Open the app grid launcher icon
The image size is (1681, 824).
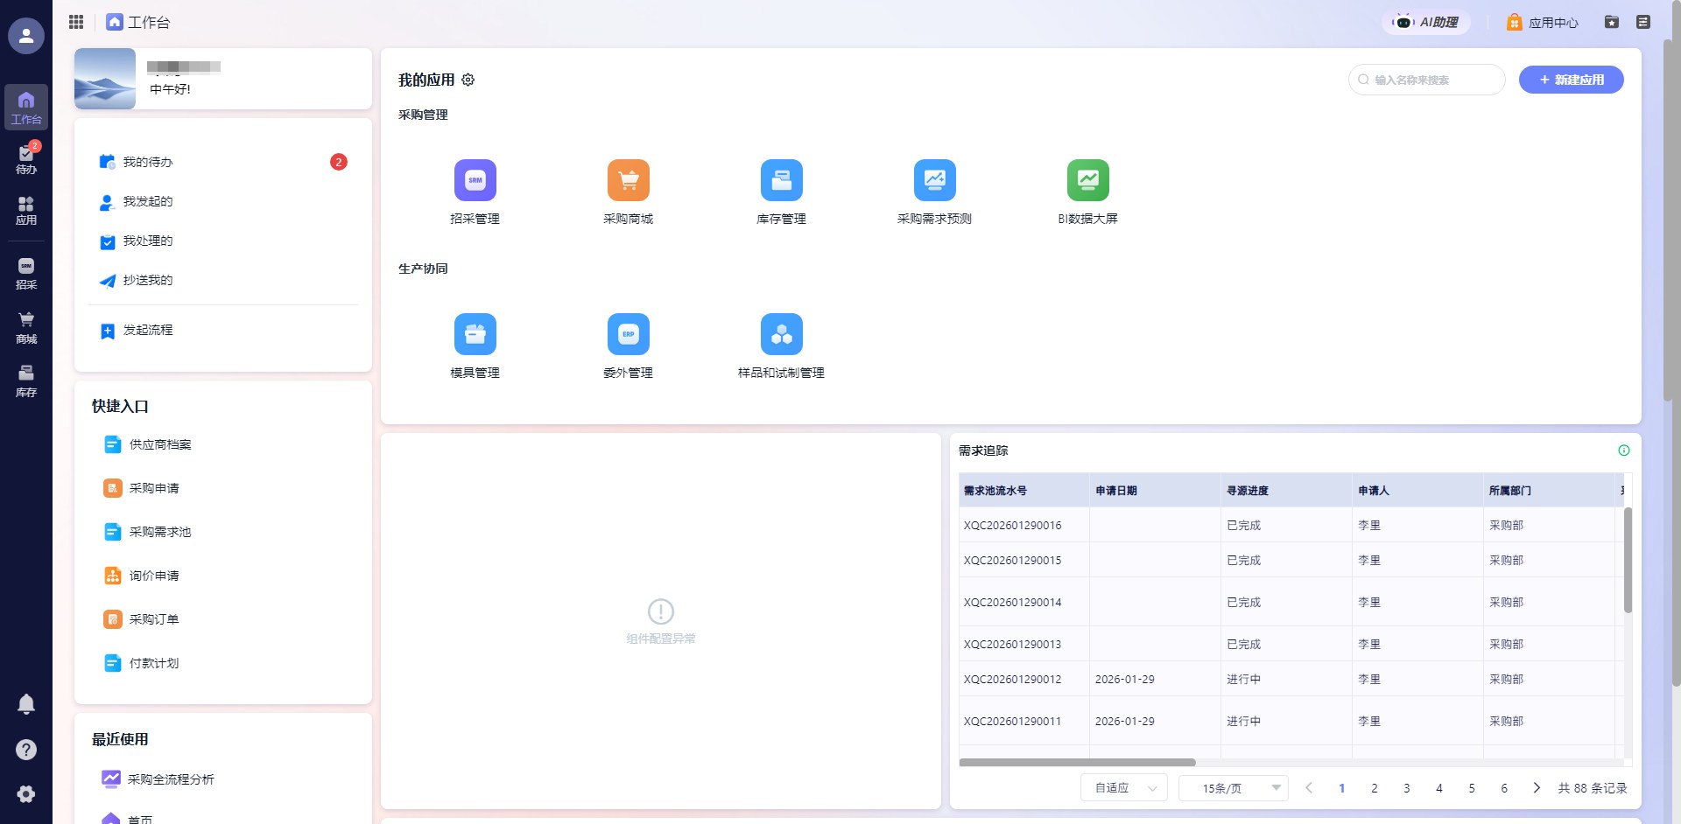(x=76, y=22)
